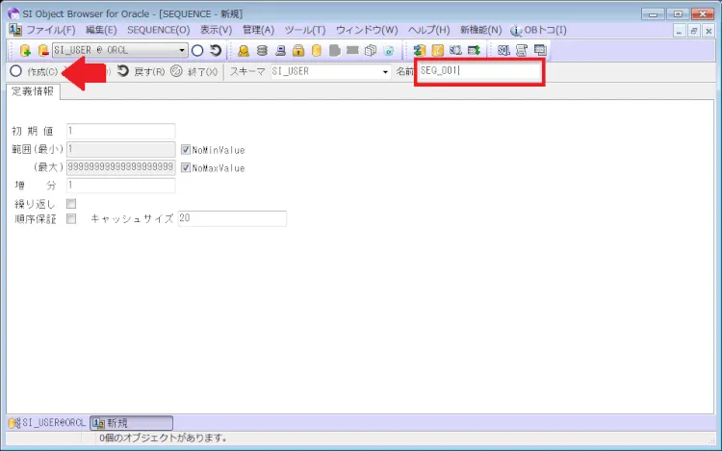Click the キャッシュサイズ field showing 20
The height and width of the screenshot is (451, 722).
tap(233, 218)
